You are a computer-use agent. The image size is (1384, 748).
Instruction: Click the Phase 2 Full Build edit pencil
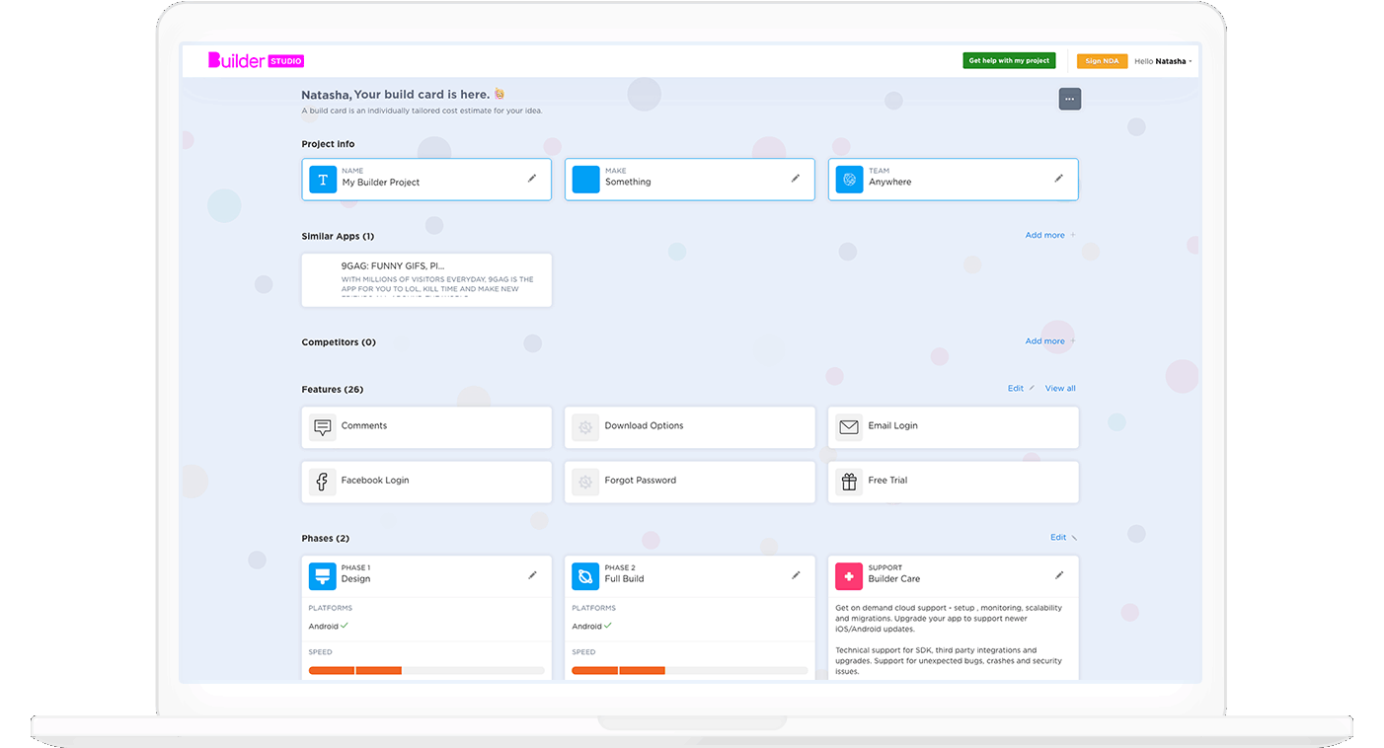point(796,574)
